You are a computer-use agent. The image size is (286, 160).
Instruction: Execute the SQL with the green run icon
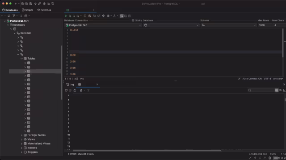coord(66,16)
